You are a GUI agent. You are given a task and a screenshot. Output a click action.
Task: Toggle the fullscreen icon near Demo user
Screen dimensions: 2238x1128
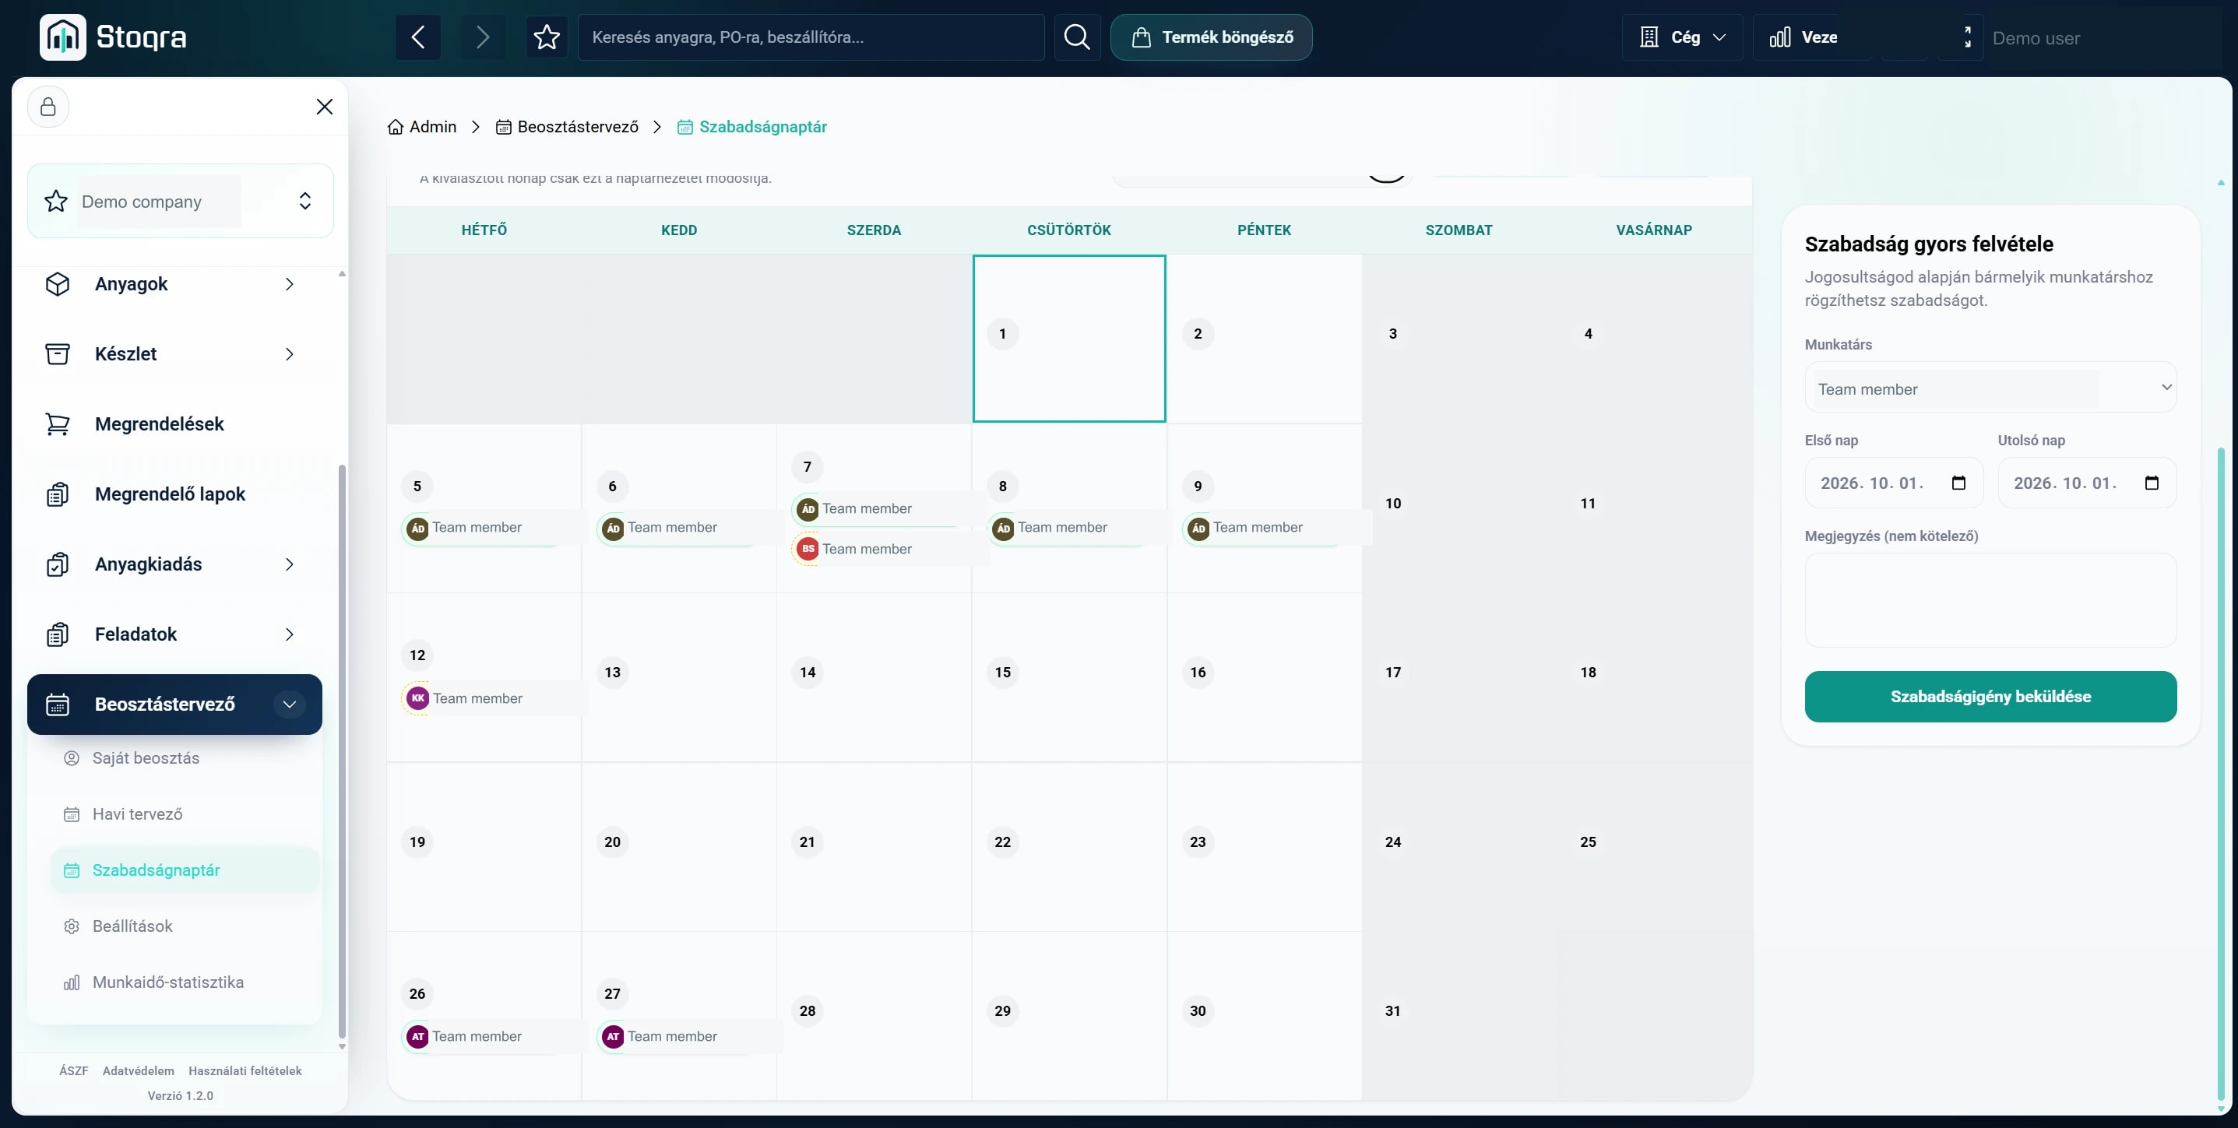(x=1967, y=37)
